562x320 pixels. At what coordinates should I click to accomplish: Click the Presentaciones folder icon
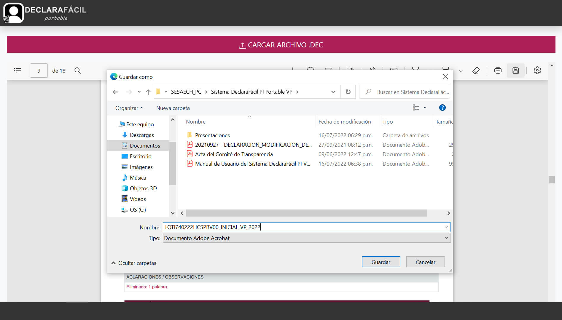tap(190, 135)
